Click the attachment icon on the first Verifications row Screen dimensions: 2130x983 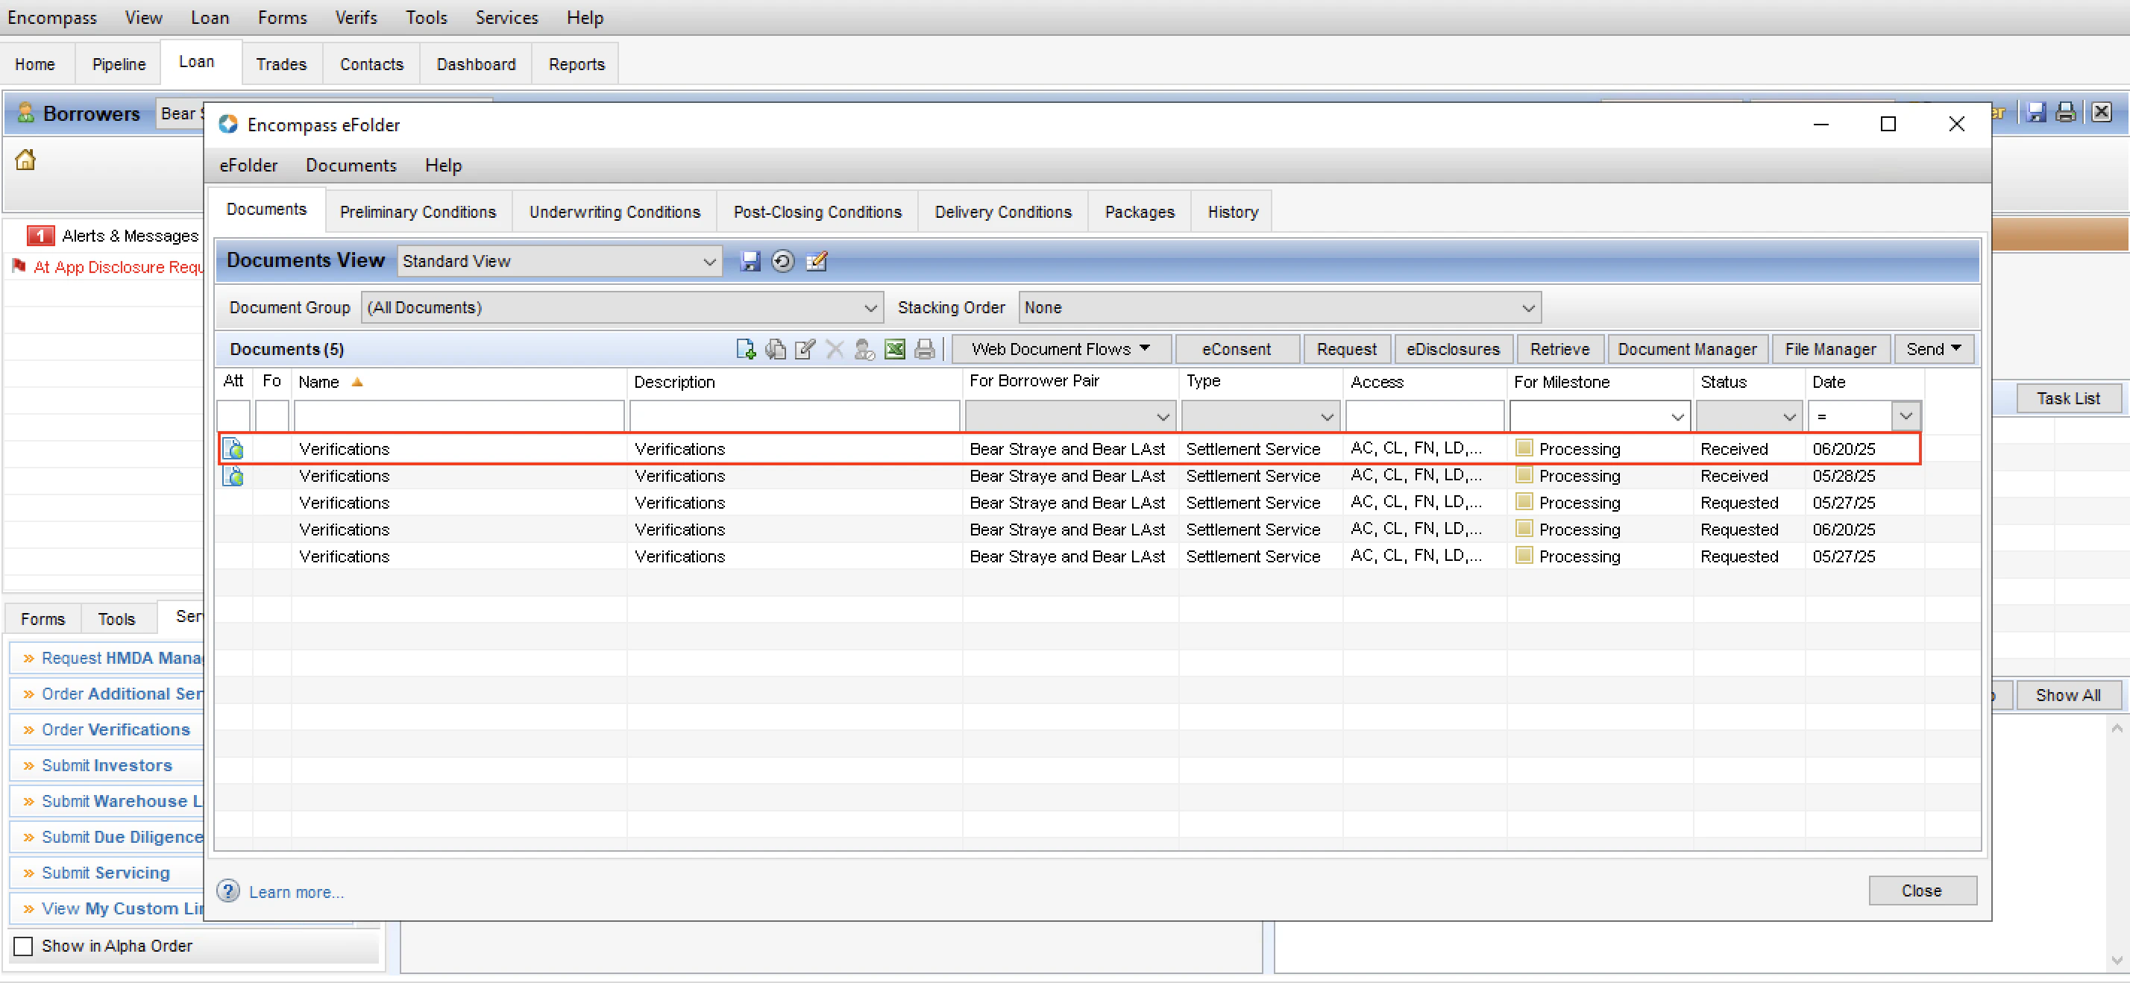click(234, 448)
